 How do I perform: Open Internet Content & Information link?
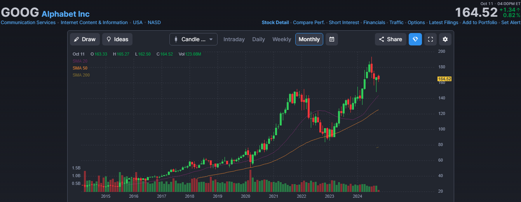click(94, 23)
